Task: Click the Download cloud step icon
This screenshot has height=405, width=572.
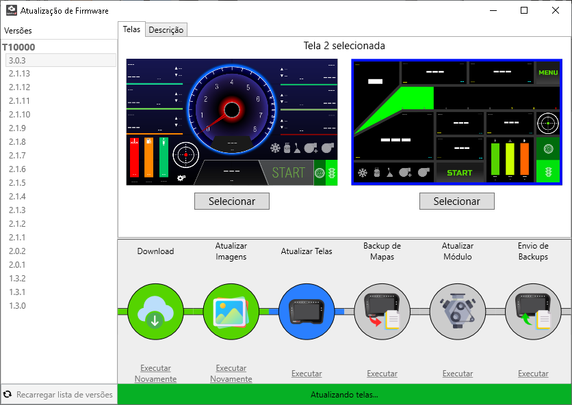Action: 155,312
